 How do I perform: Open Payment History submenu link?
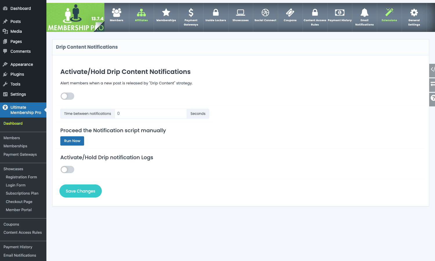[x=18, y=247]
